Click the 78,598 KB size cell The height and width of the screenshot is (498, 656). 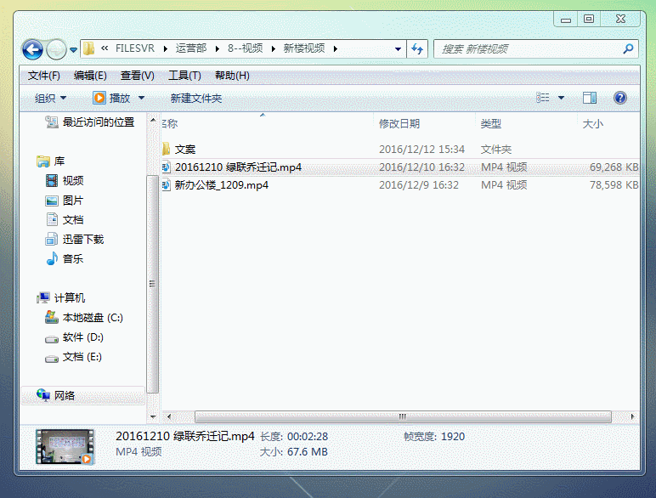(x=614, y=185)
